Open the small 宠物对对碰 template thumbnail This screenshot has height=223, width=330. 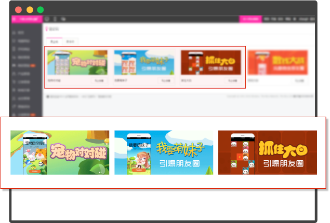pyautogui.click(x=77, y=63)
